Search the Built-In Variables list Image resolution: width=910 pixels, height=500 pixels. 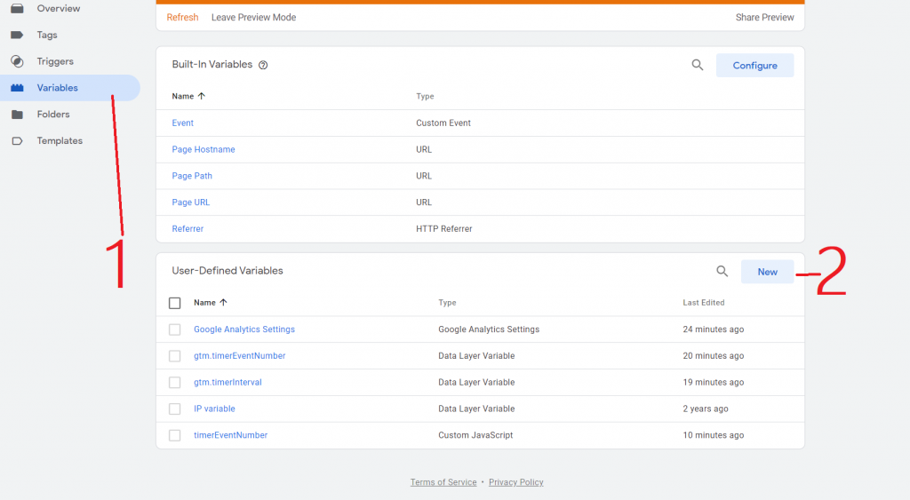click(x=698, y=65)
